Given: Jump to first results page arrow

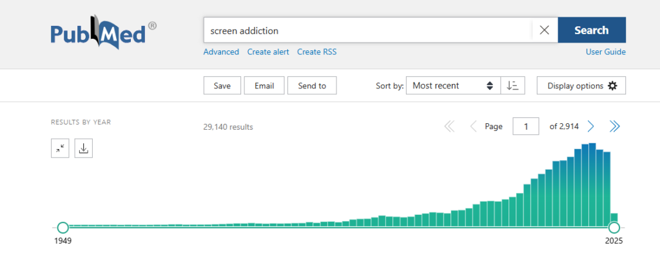Looking at the screenshot, I should click(449, 126).
